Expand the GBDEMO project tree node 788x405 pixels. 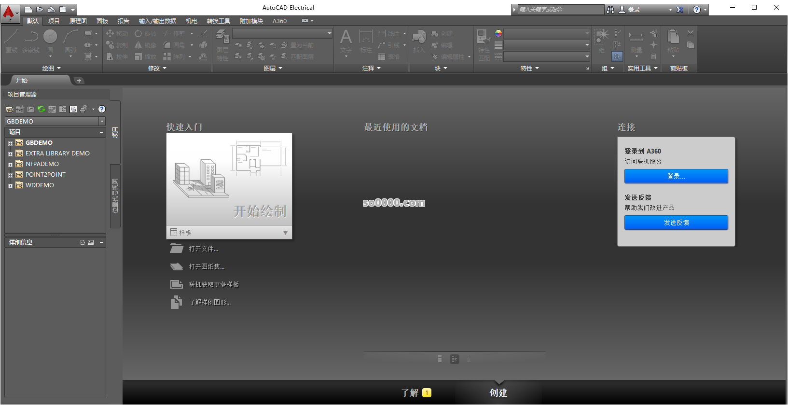click(x=10, y=143)
